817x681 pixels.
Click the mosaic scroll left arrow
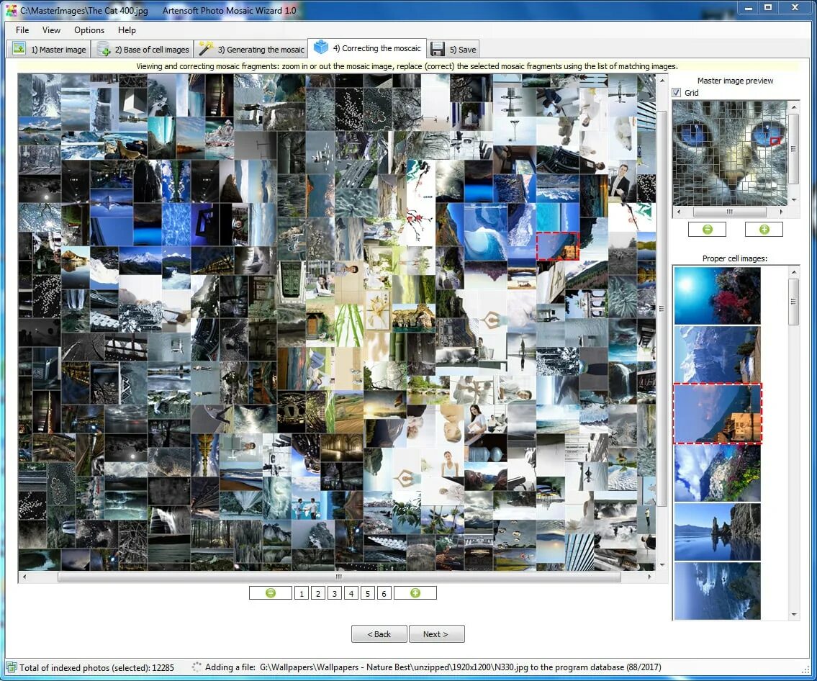[x=24, y=577]
